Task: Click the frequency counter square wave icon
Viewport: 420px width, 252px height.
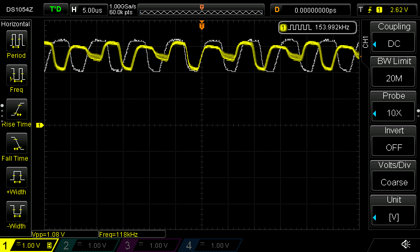Action: click(x=300, y=27)
